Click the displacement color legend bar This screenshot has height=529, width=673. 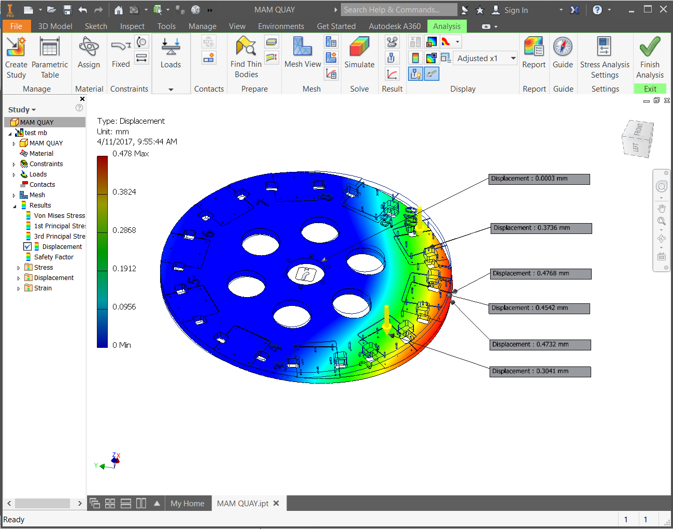(x=102, y=252)
